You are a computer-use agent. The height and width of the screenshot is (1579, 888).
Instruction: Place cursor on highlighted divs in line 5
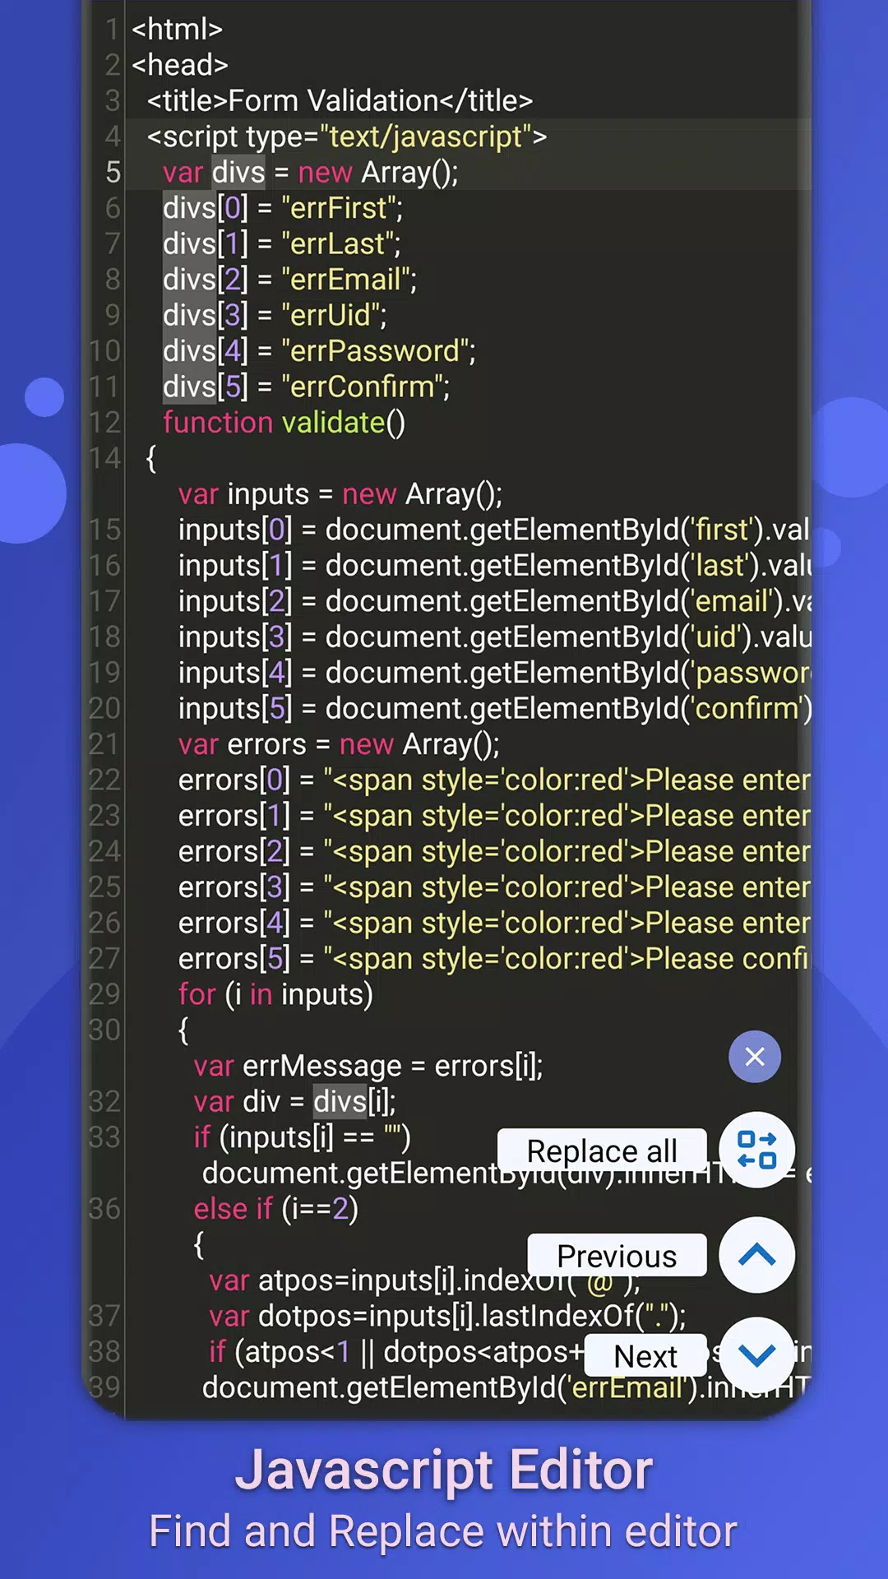238,173
